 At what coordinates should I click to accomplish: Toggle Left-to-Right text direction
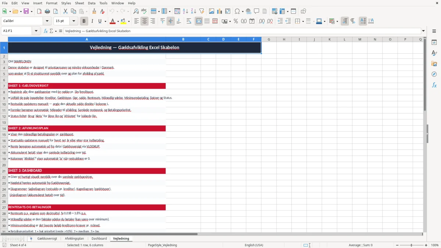point(345,21)
